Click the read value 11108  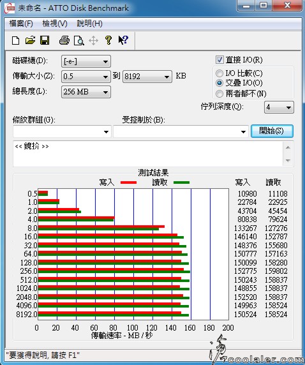pyautogui.click(x=278, y=194)
